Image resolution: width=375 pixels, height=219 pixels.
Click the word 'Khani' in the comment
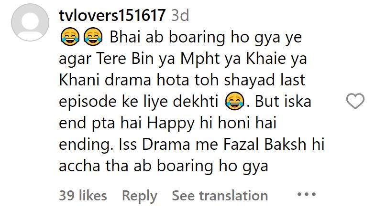pyautogui.click(x=79, y=80)
